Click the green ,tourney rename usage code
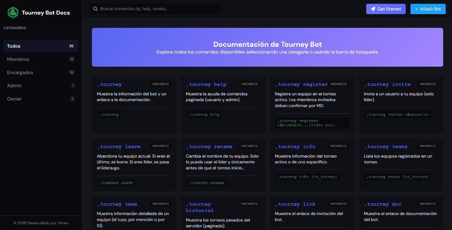 pos(206,183)
